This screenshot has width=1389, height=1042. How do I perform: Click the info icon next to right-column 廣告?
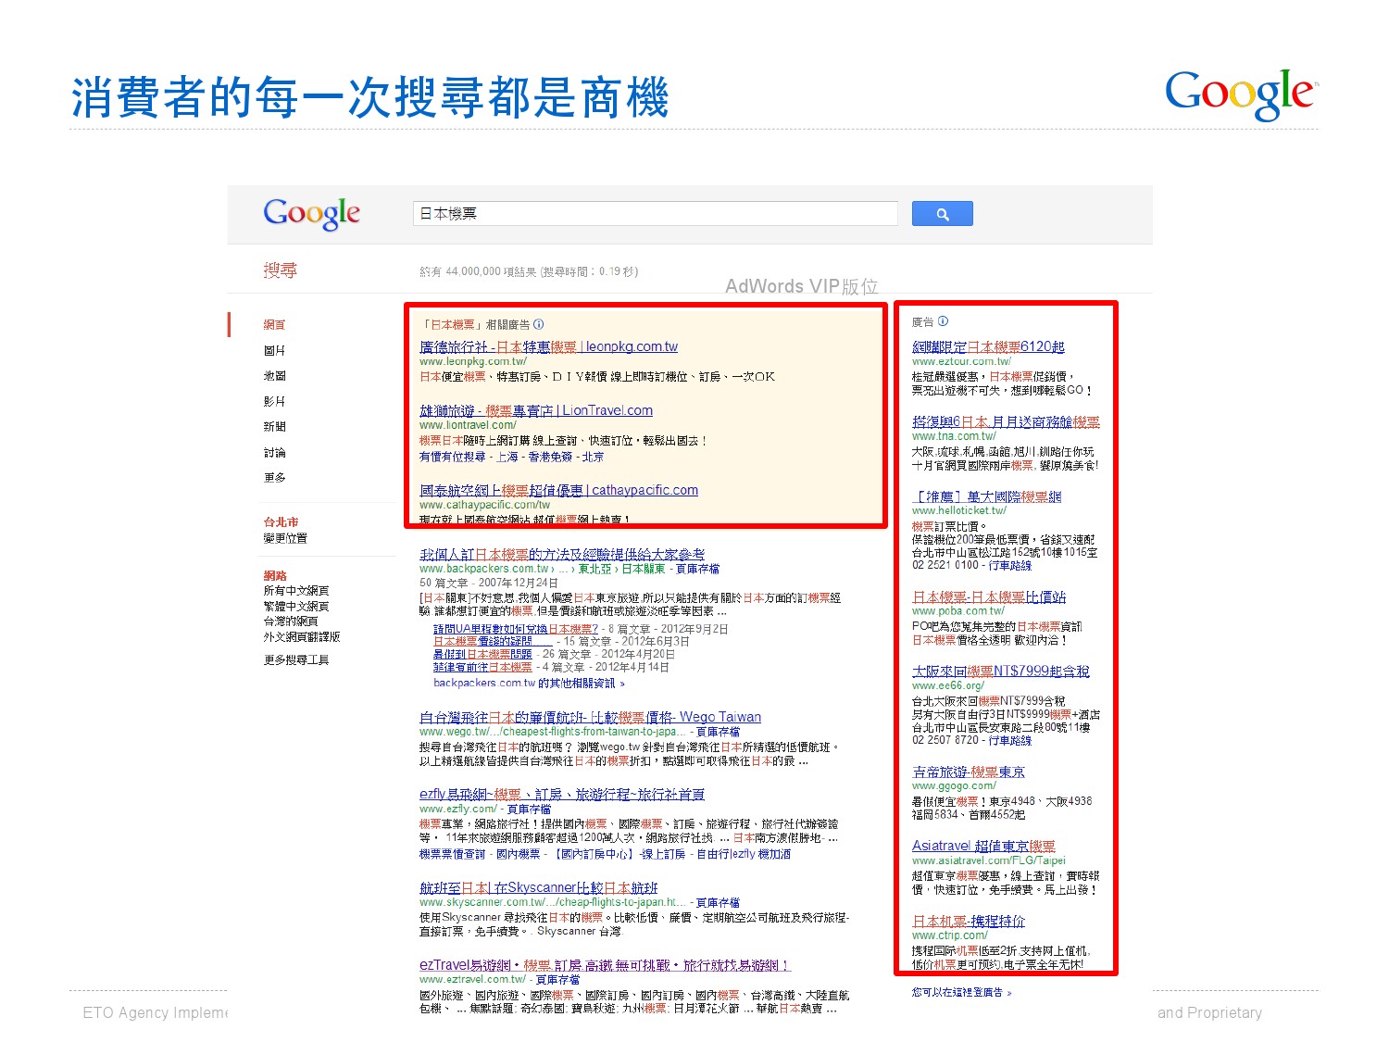click(943, 321)
